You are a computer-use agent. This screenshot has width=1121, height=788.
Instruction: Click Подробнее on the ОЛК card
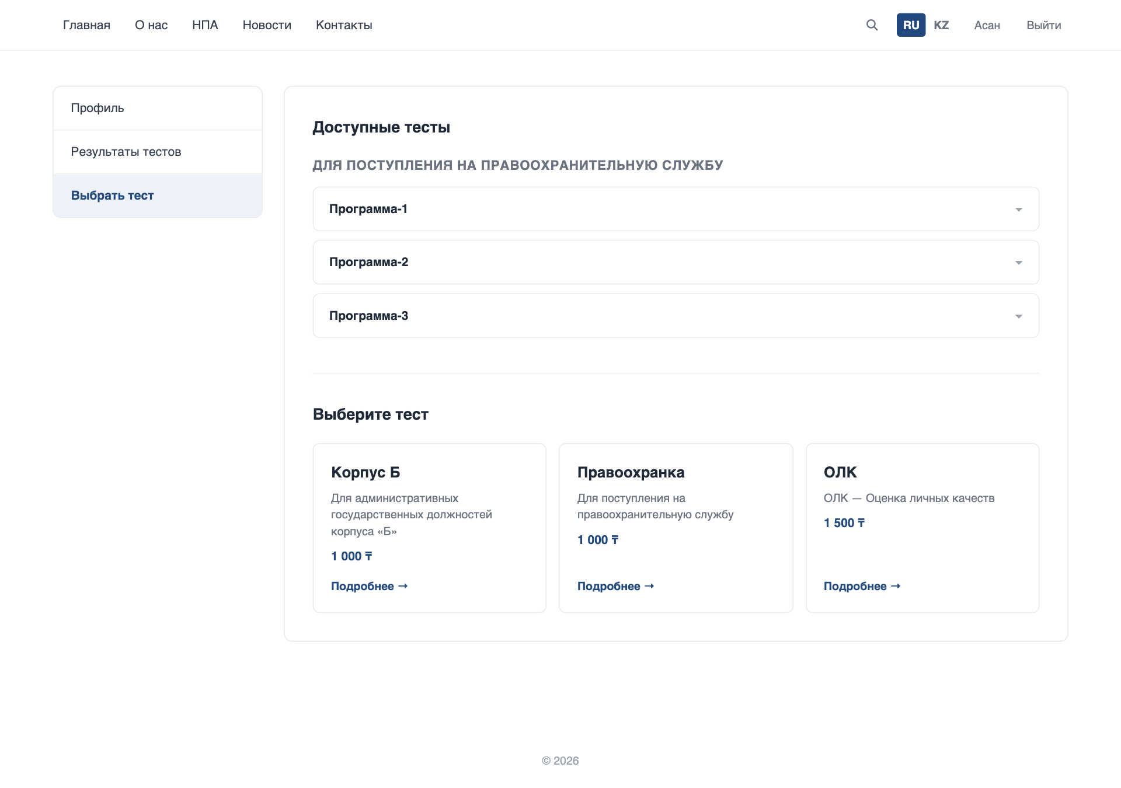coord(862,586)
